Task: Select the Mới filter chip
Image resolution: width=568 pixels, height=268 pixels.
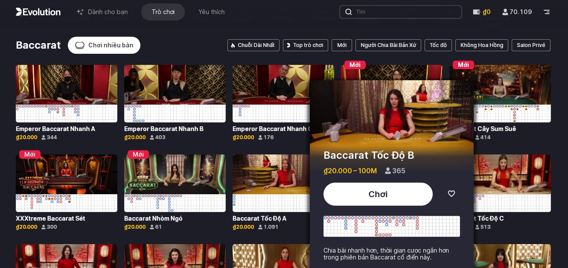Action: [342, 45]
